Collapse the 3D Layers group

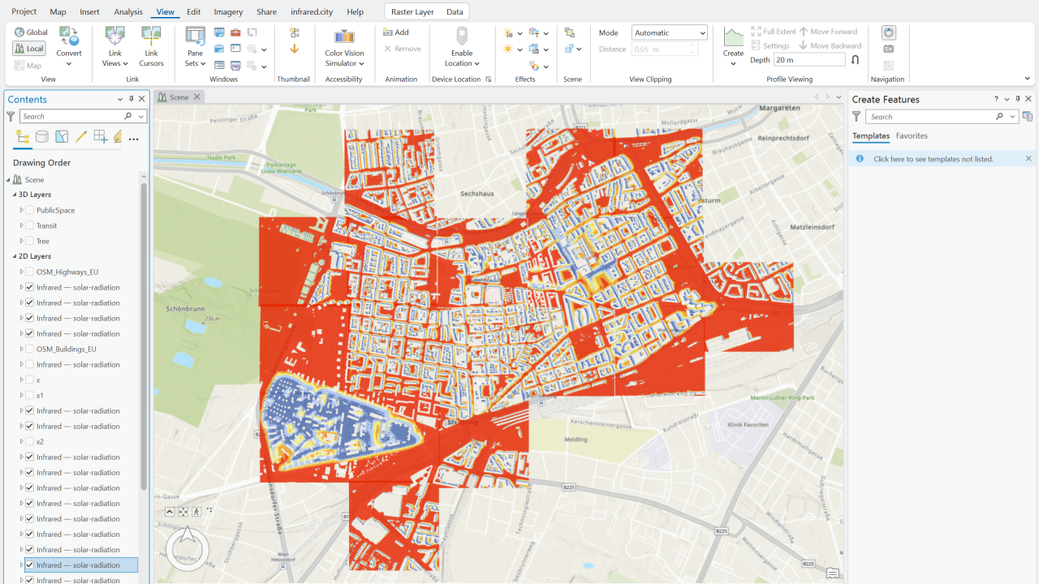coord(14,195)
